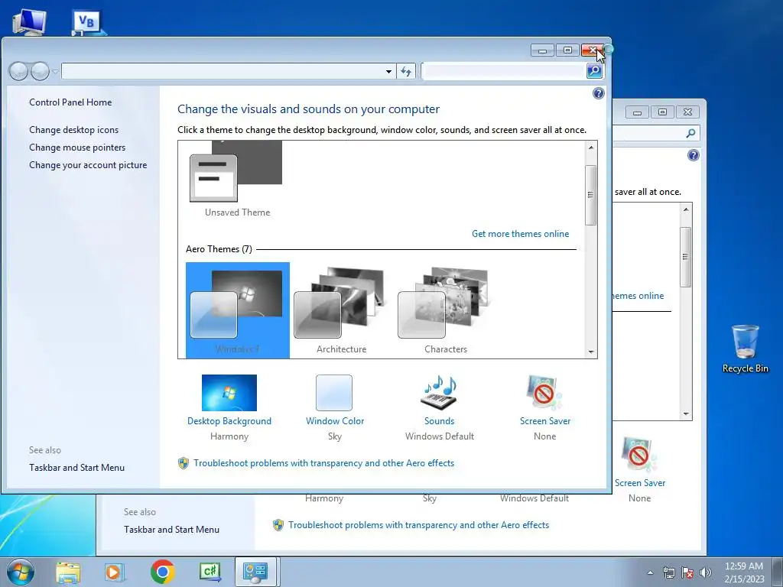Click the Back navigation arrow button
The height and width of the screenshot is (587, 783).
[x=18, y=71]
